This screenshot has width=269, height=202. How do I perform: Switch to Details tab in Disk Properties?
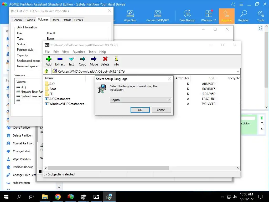coord(67,20)
